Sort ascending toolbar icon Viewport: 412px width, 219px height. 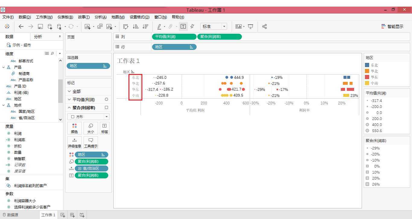point(136,26)
